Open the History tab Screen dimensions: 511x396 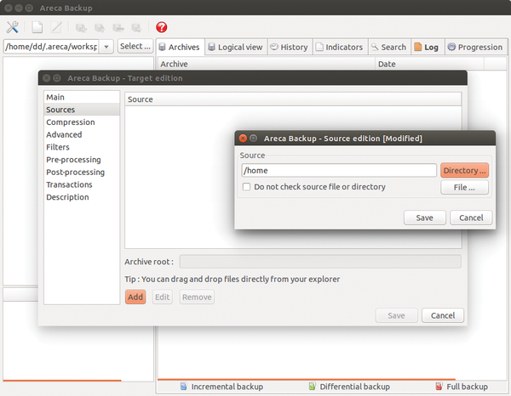click(x=290, y=47)
